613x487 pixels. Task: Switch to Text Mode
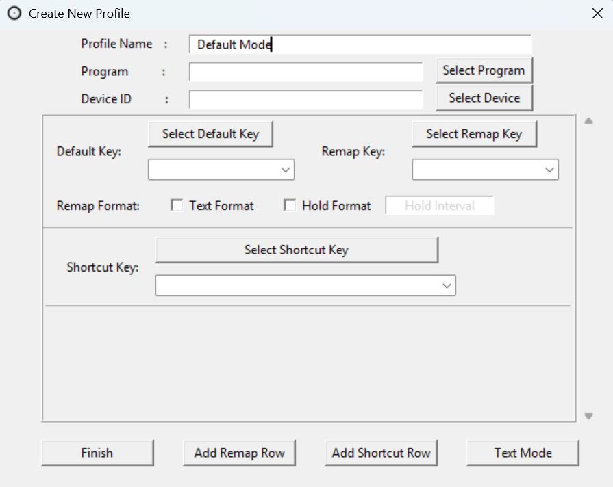point(522,452)
